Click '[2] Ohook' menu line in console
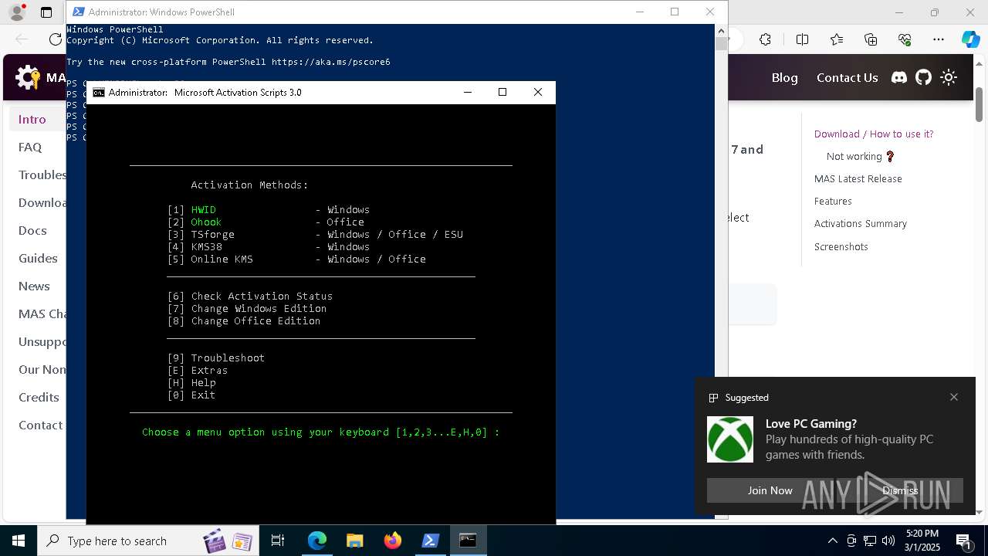The height and width of the screenshot is (556, 988). [x=265, y=222]
